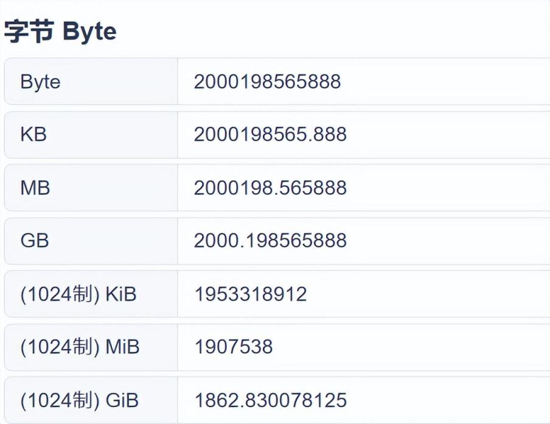Click the MiB value 1907538
Screen dimensions: 550x424
coord(234,347)
